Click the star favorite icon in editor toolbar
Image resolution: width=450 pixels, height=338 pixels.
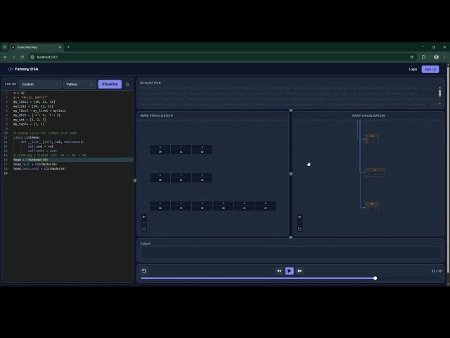pyautogui.click(x=127, y=84)
